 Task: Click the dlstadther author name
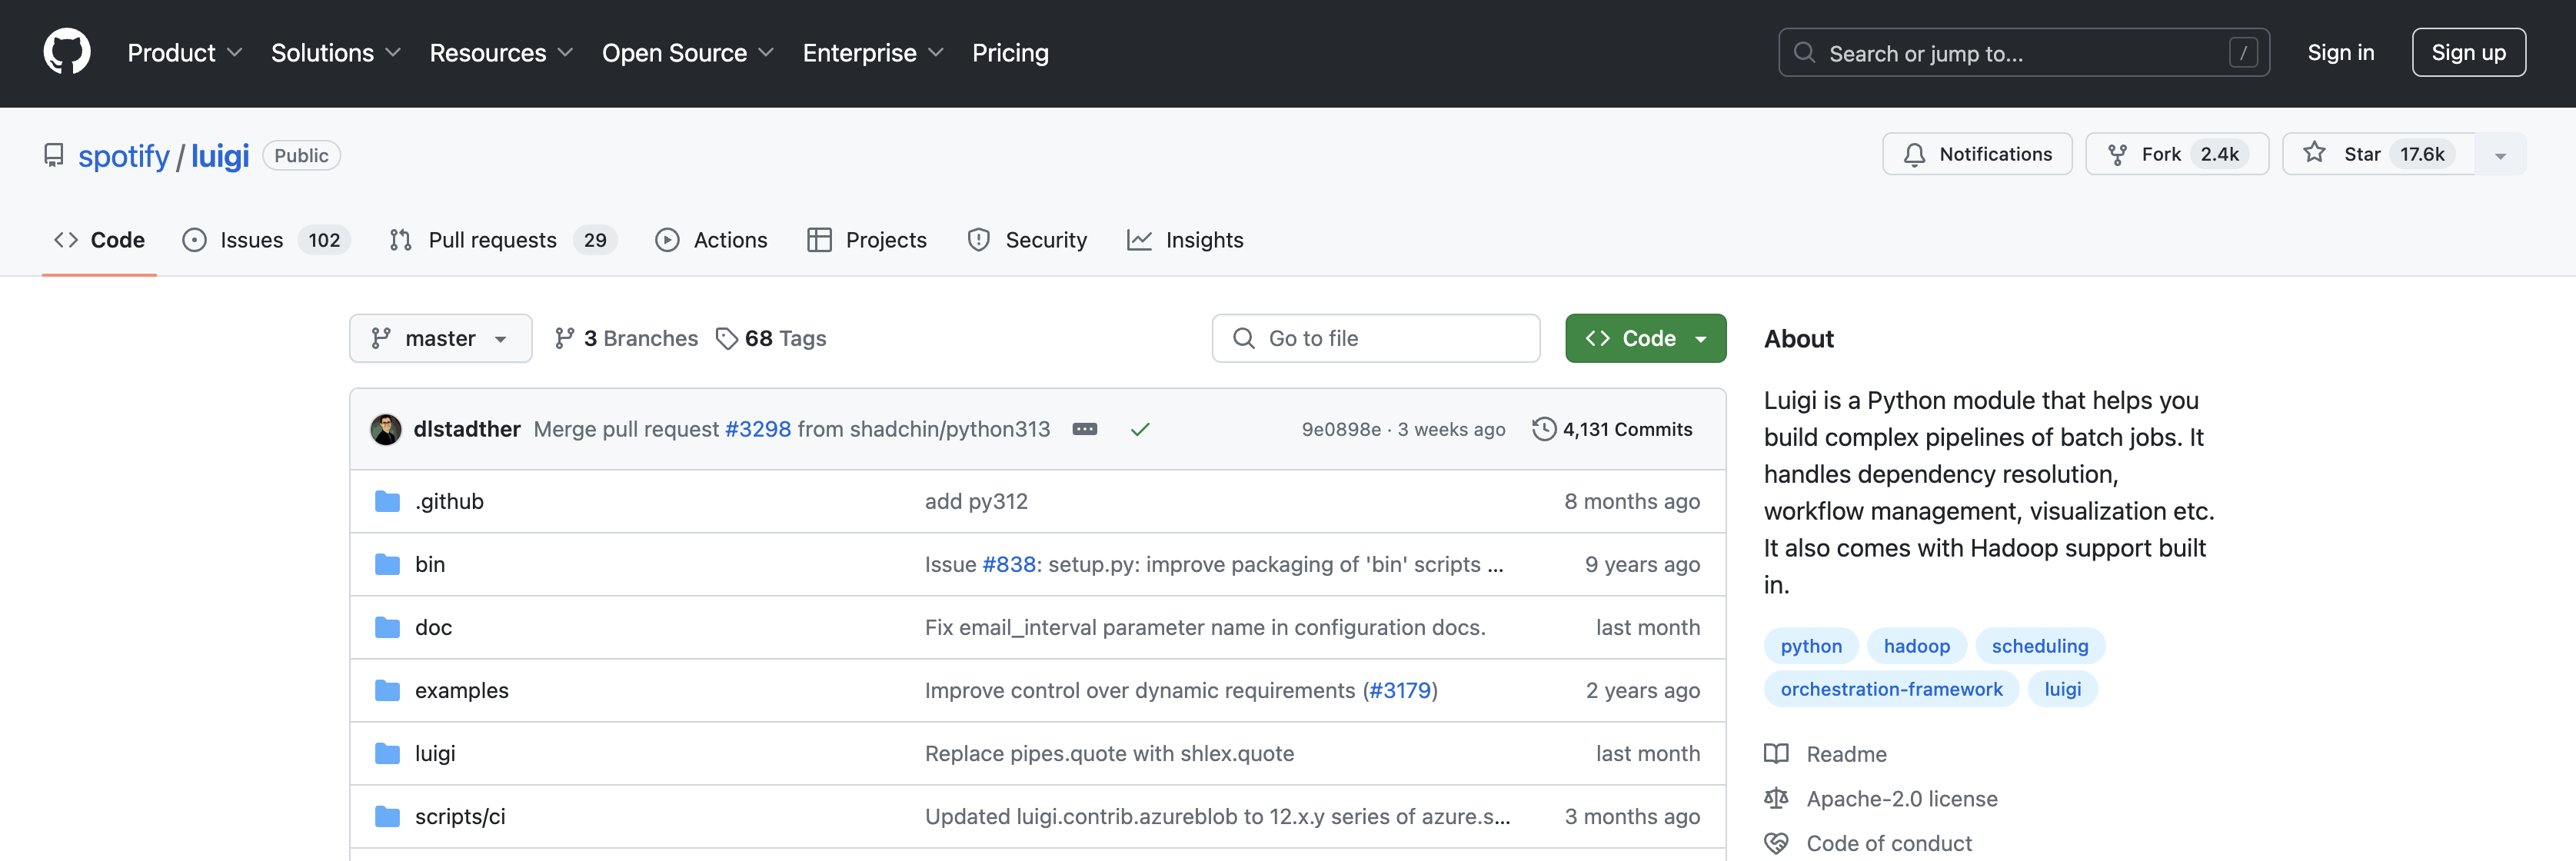[467, 430]
